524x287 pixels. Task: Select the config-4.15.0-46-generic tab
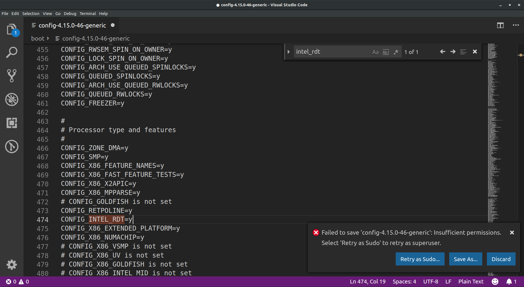pyautogui.click(x=72, y=25)
